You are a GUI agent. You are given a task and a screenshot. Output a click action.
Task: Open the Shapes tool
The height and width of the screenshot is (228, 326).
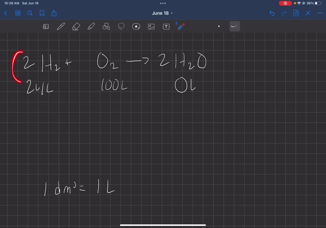click(106, 26)
